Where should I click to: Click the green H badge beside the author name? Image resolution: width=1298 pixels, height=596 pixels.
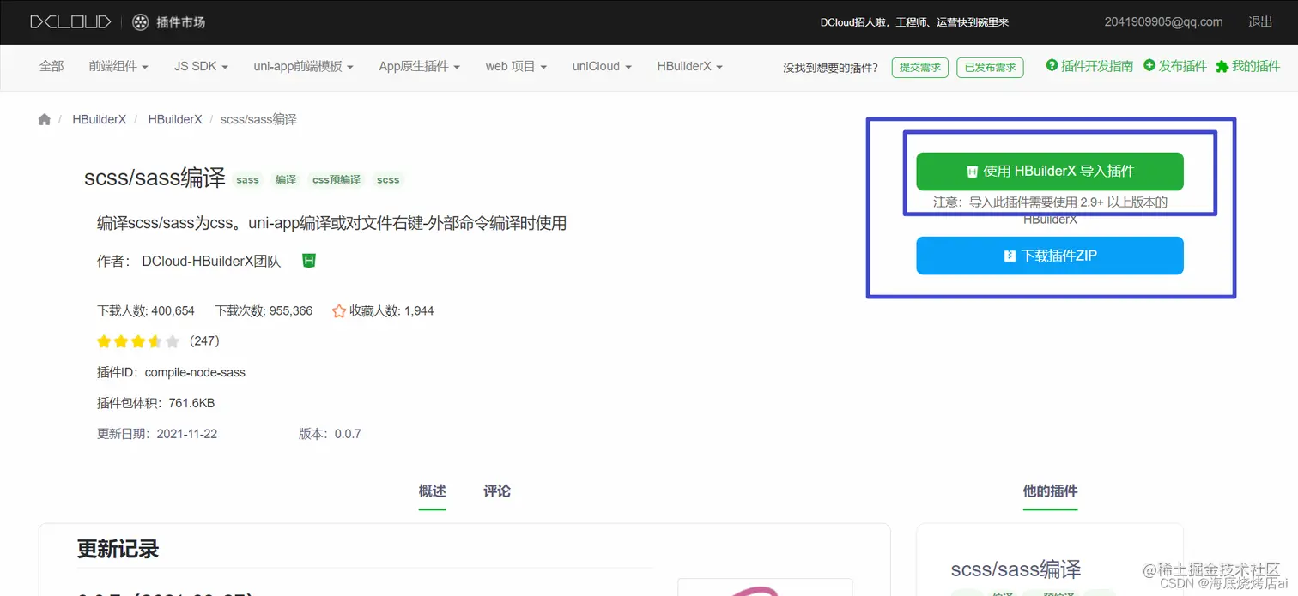click(x=308, y=260)
